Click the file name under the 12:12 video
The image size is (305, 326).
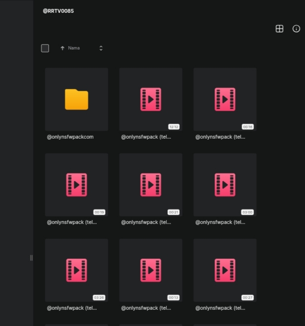[x=146, y=137]
